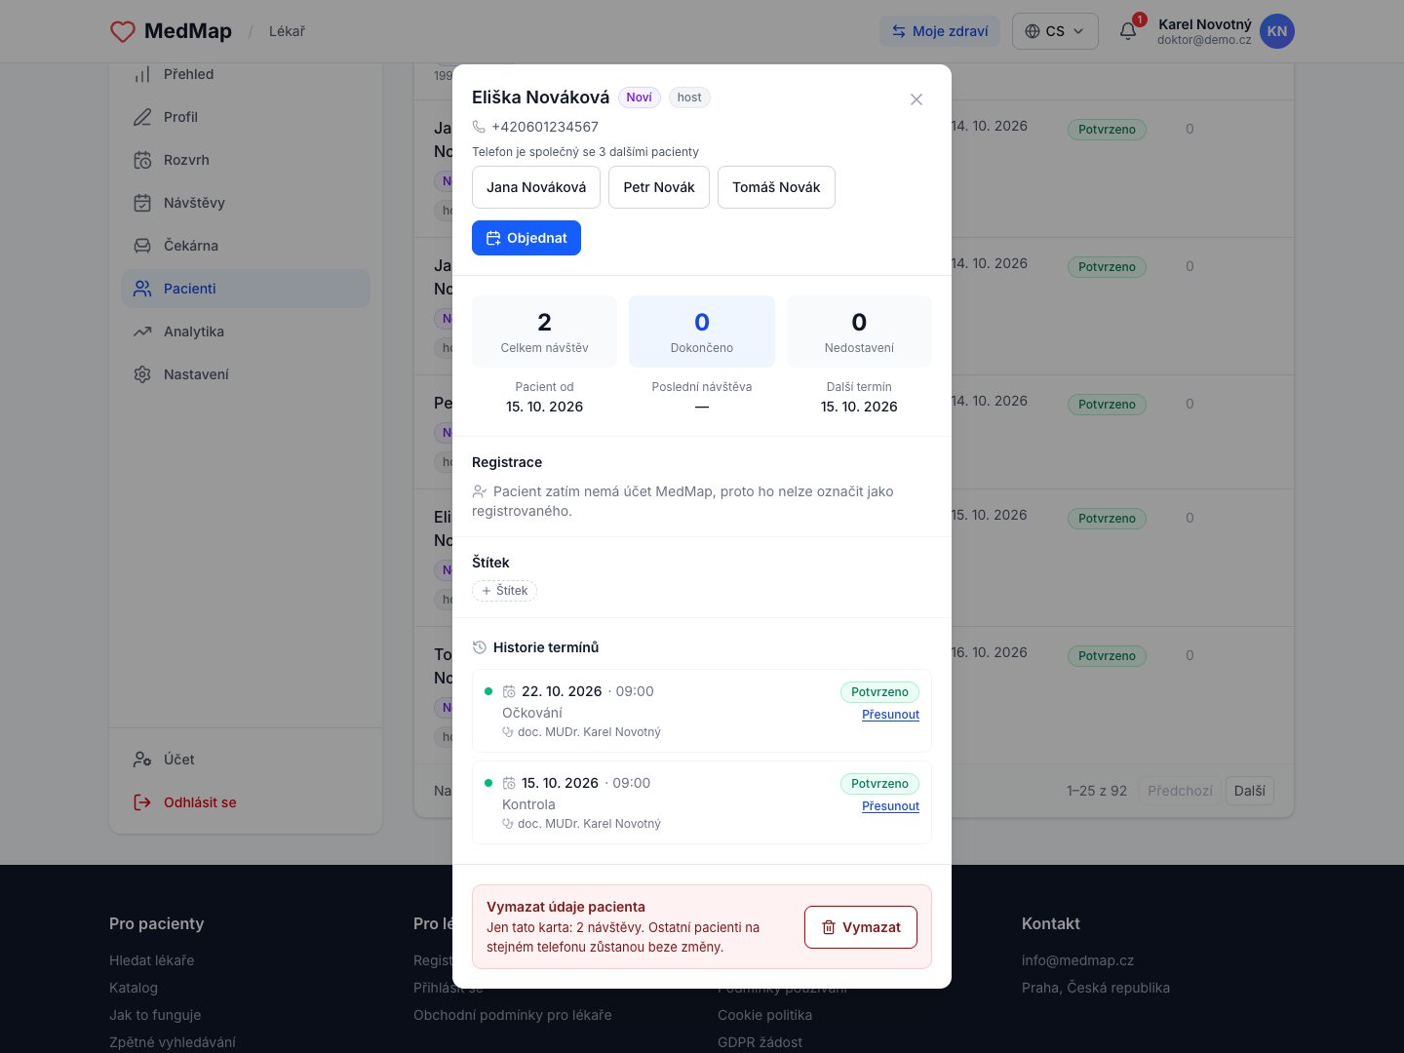Click the Čekárna sofa icon
The height and width of the screenshot is (1053, 1404).
point(142,246)
